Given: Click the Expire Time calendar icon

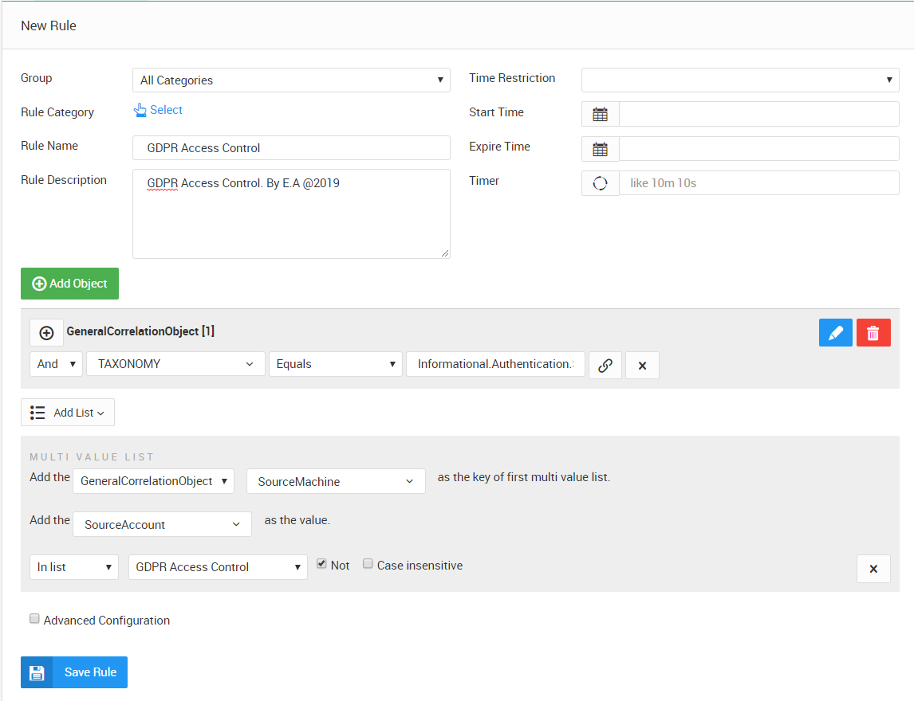Looking at the screenshot, I should click(600, 149).
